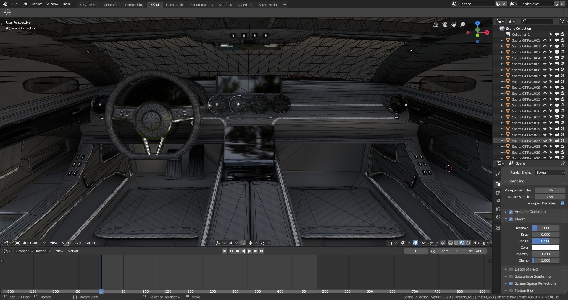Image resolution: width=568 pixels, height=300 pixels.
Task: Click the scene sync icon below menu bar
Action: (8, 12)
